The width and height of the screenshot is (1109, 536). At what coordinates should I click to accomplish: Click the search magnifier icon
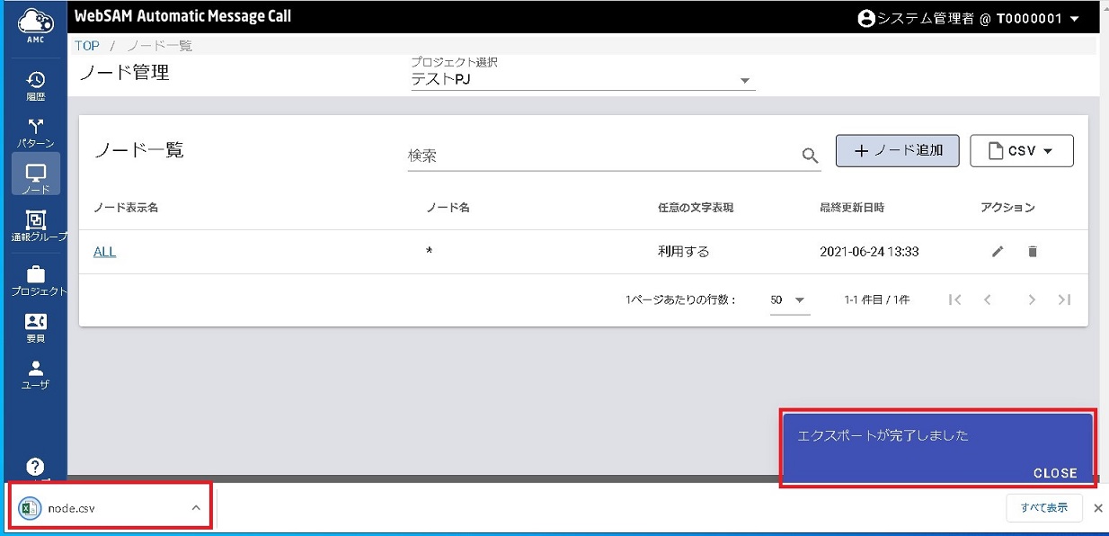point(811,156)
